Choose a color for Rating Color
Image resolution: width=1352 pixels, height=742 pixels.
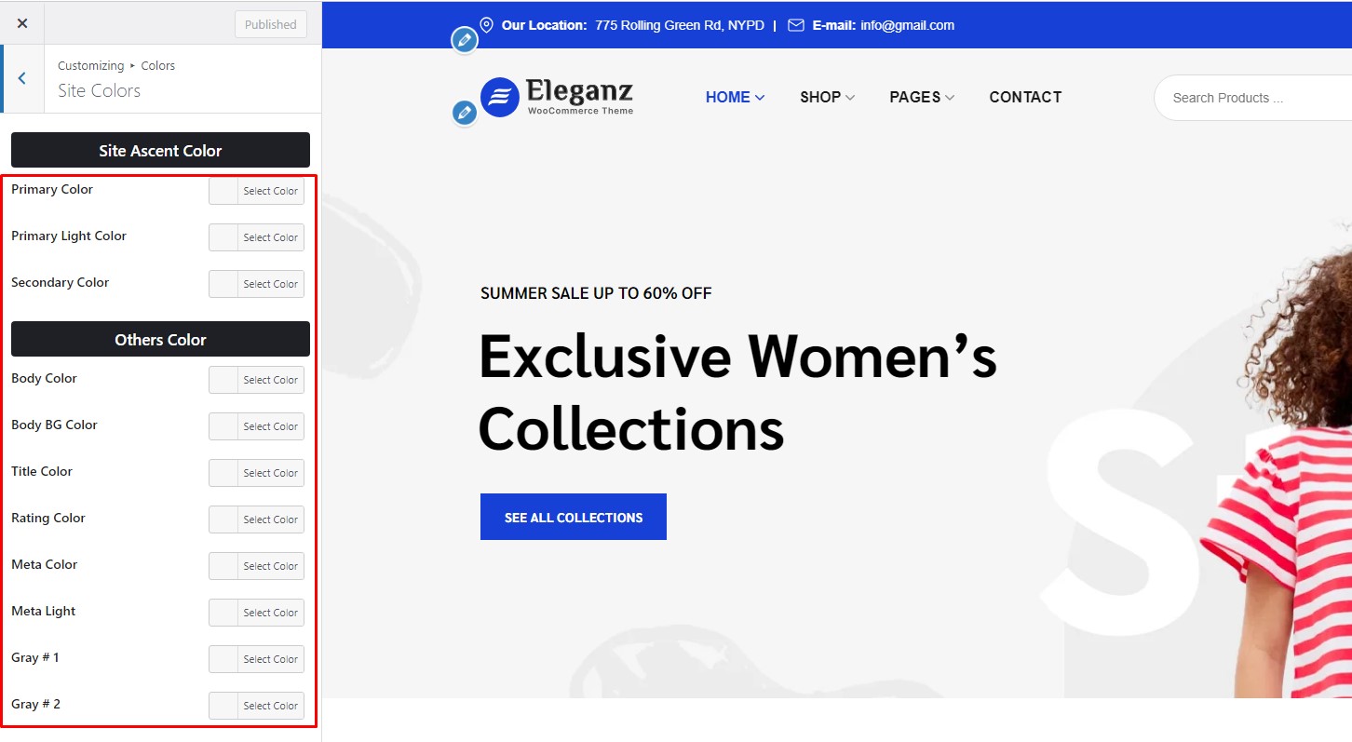click(256, 519)
